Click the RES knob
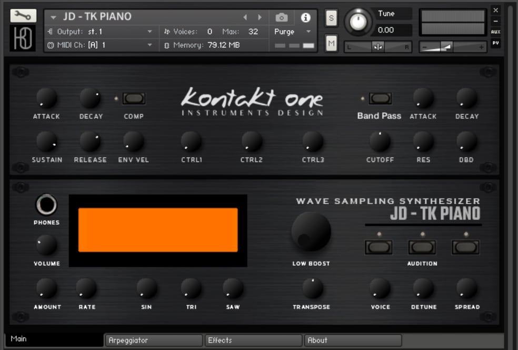 click(x=423, y=142)
